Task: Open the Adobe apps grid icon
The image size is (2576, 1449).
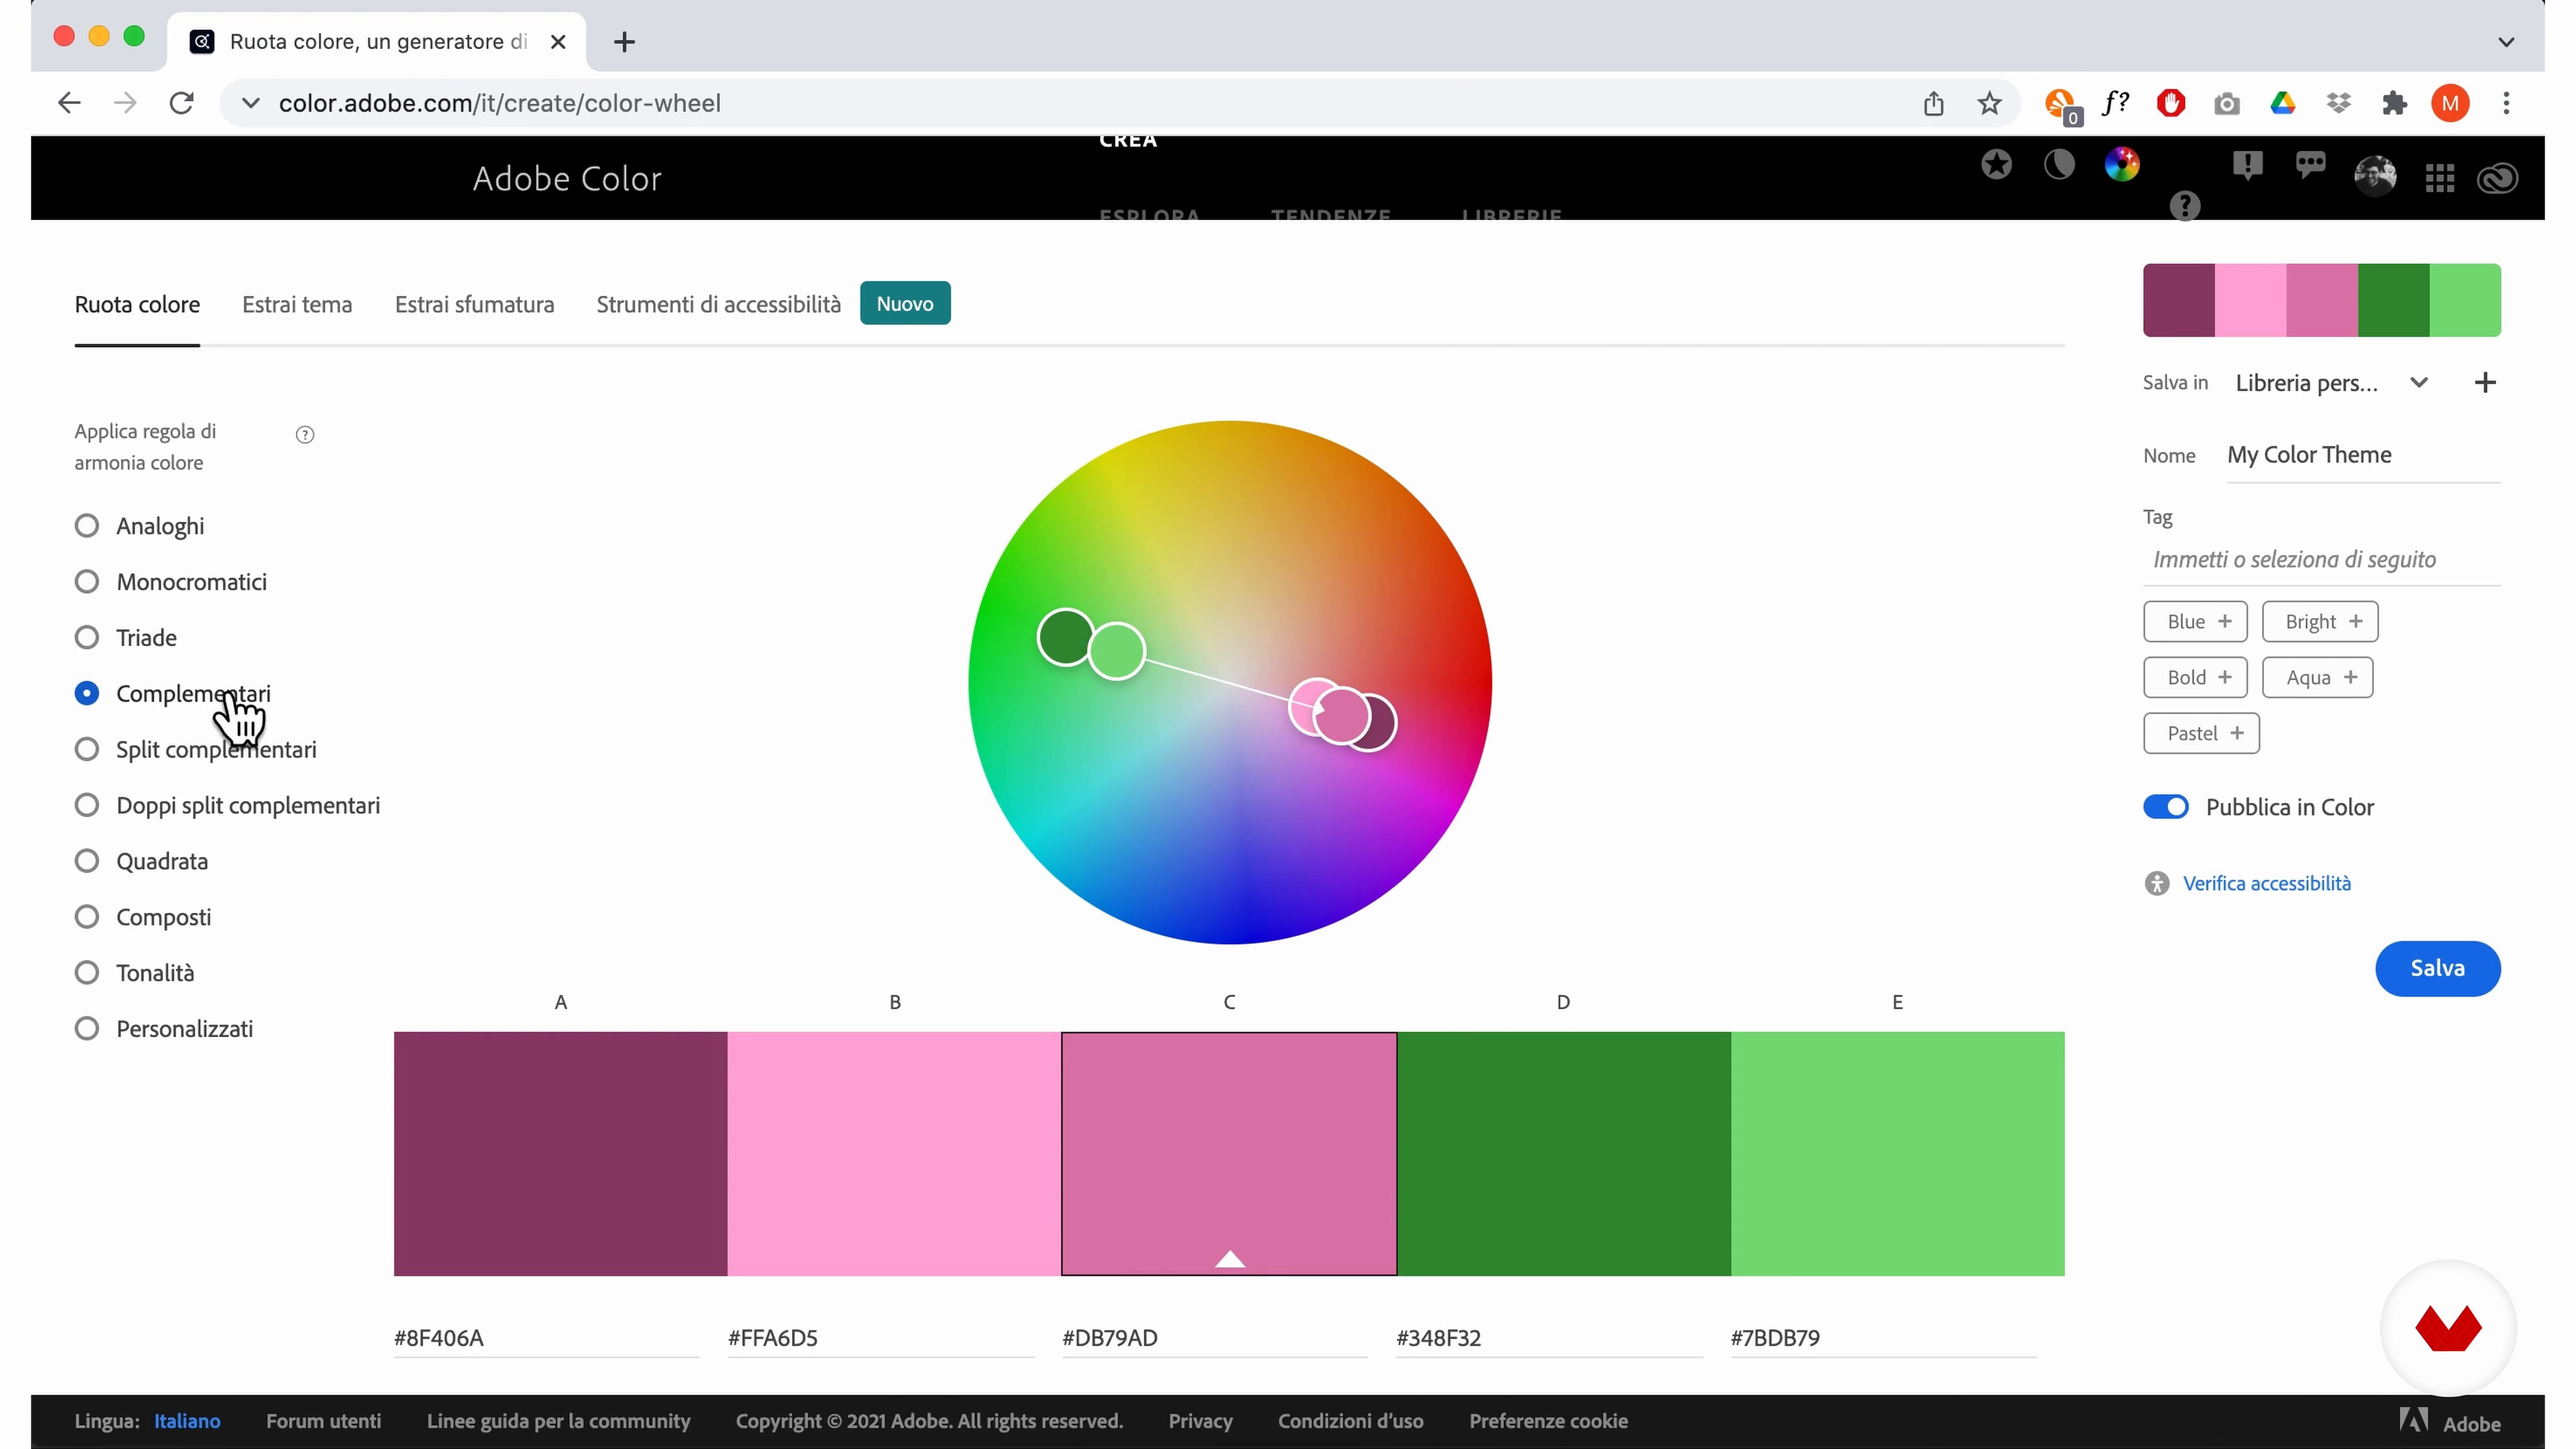Action: (2440, 178)
